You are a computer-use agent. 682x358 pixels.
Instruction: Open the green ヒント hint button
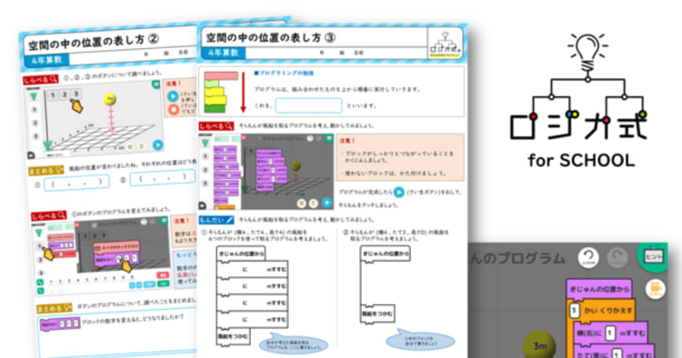pos(653,257)
